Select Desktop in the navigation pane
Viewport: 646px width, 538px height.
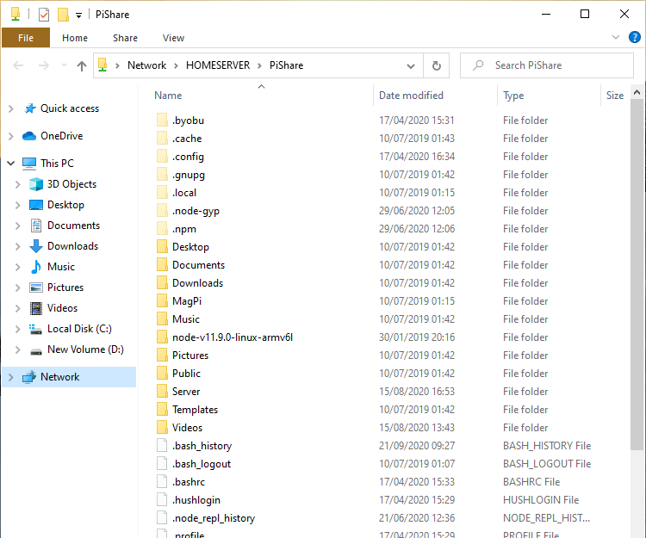(x=65, y=205)
